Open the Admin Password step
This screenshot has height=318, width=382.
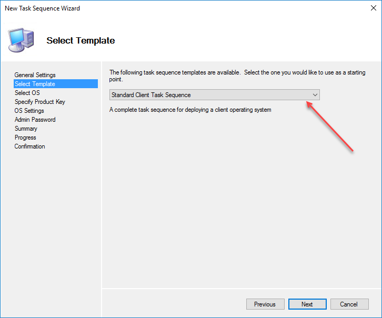point(35,120)
